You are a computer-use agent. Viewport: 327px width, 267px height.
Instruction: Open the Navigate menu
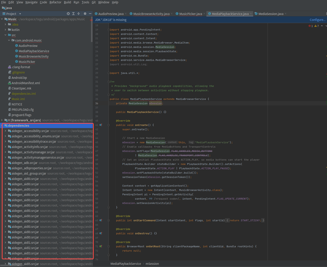tap(31, 2)
